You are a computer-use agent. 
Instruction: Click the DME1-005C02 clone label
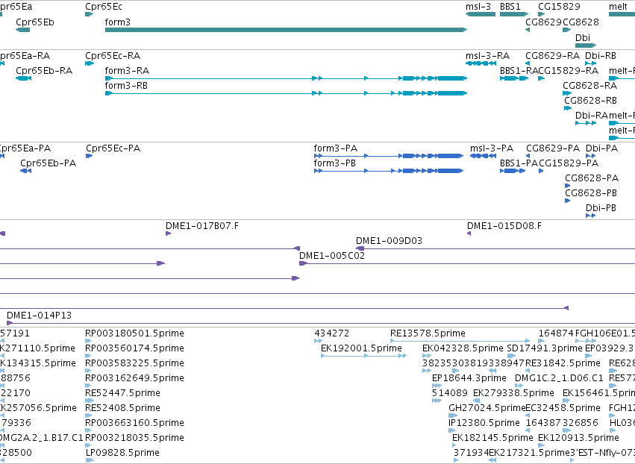(x=331, y=257)
